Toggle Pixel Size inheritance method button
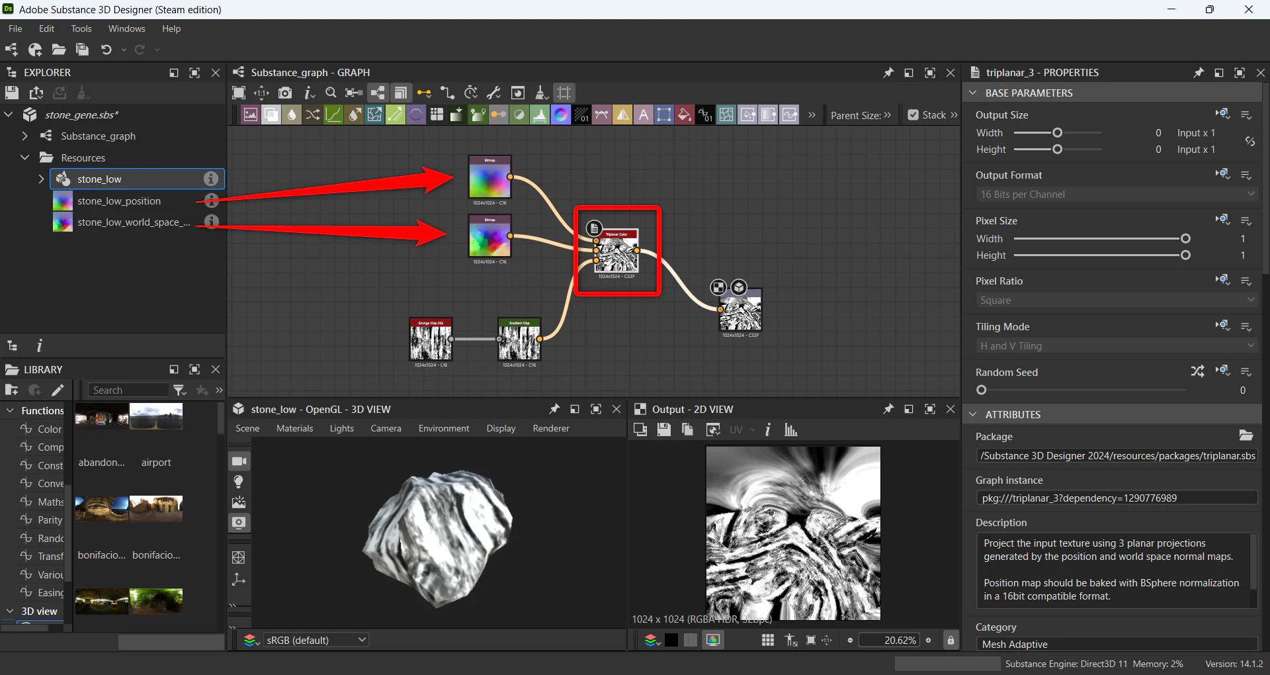 [x=1223, y=220]
